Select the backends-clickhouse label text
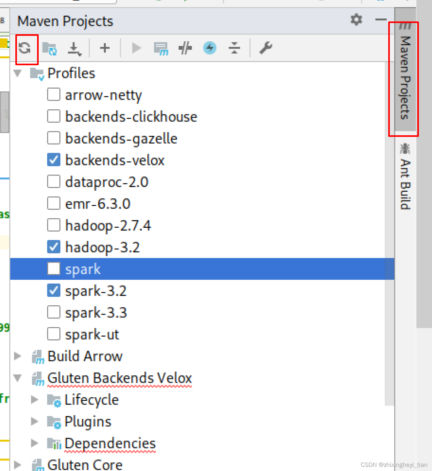 click(131, 117)
